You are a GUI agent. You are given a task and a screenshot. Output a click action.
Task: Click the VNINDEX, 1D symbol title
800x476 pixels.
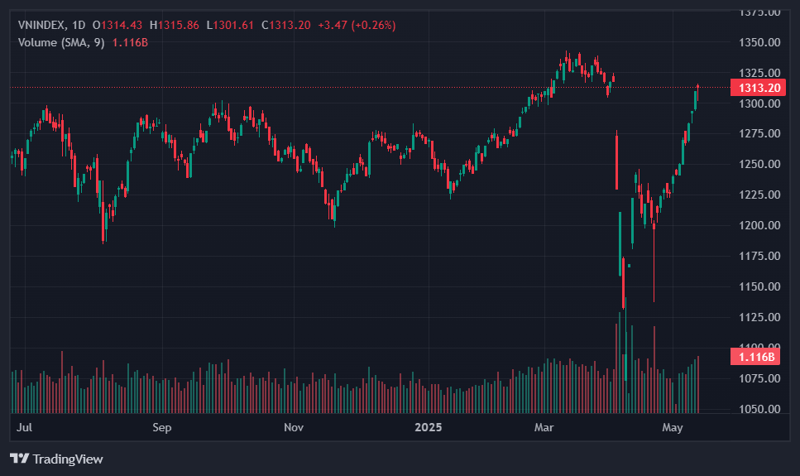click(51, 25)
